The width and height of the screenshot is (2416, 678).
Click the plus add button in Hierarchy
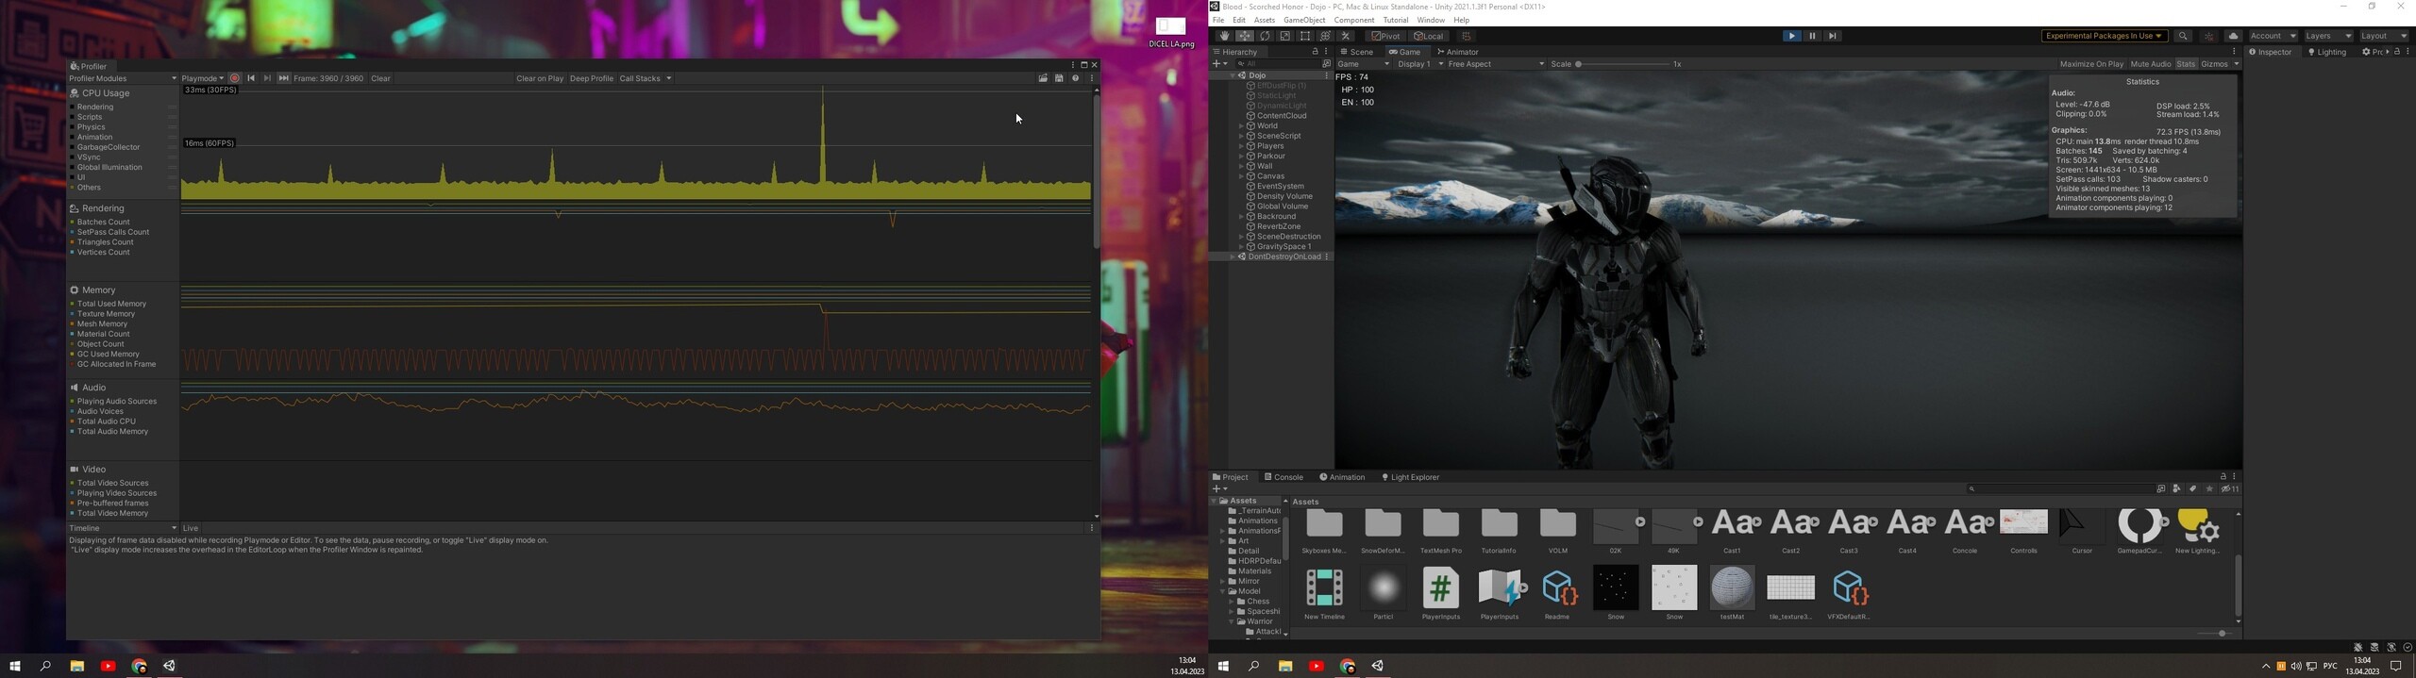1220,64
